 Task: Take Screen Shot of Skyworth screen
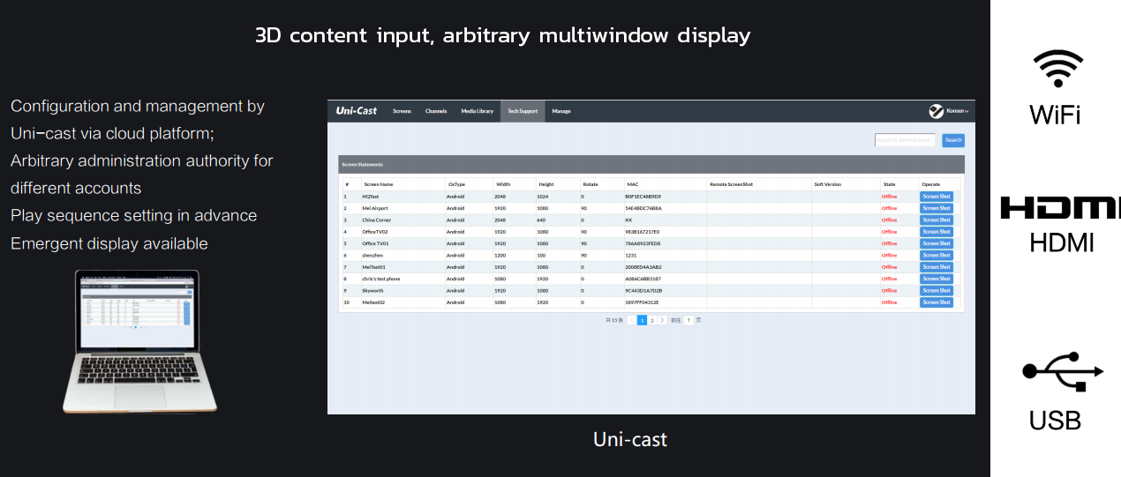point(936,290)
